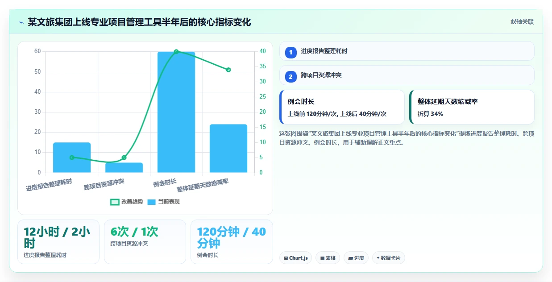Click the 进度报告整理耗时 caption under 12小时 stat

pyautogui.click(x=45, y=255)
